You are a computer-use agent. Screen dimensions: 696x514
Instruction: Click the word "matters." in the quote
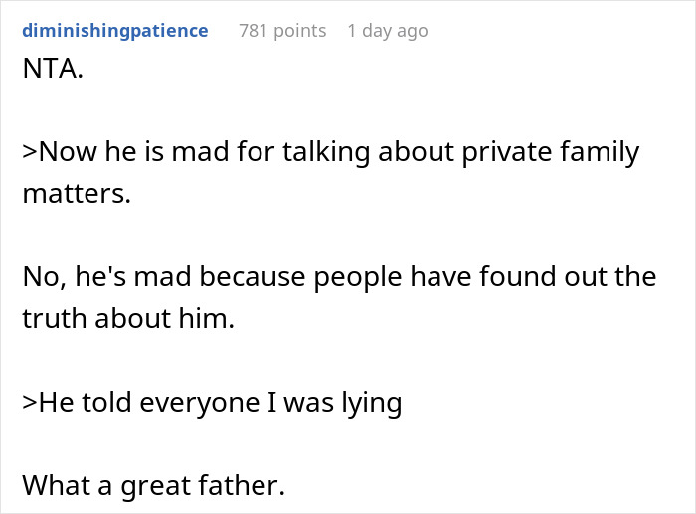click(x=77, y=194)
